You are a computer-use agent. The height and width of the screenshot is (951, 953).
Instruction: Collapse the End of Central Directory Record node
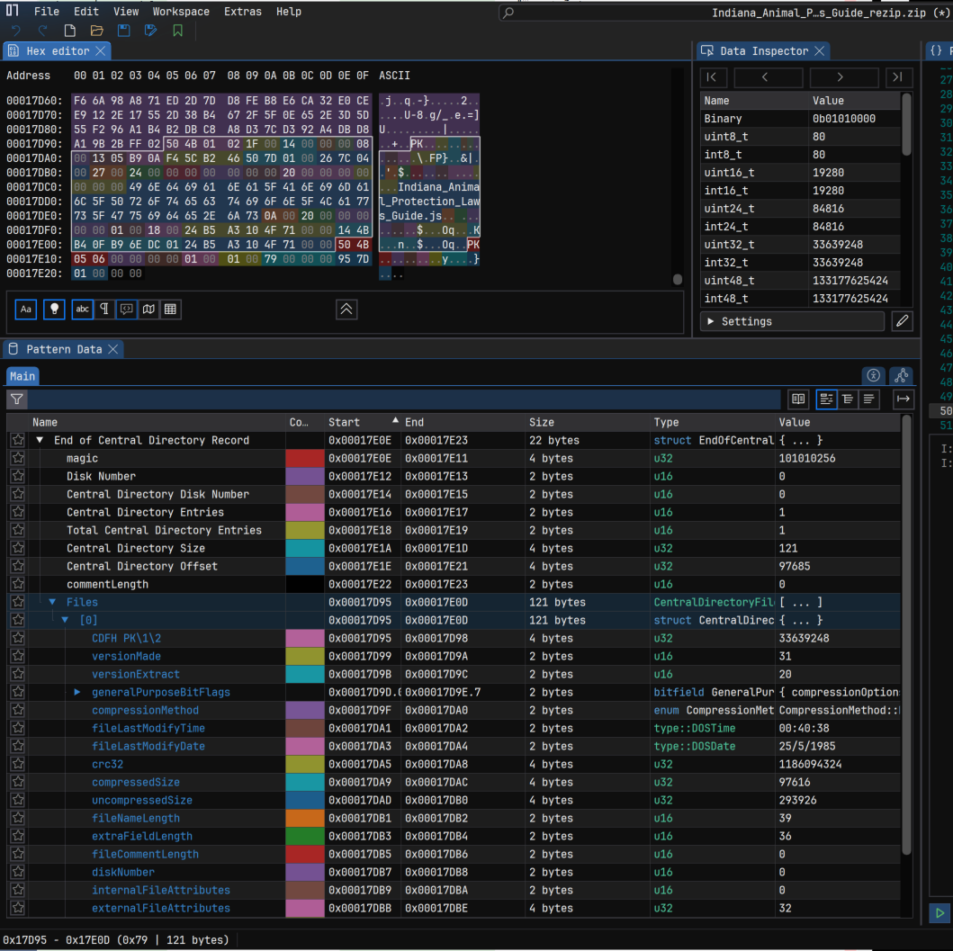40,440
